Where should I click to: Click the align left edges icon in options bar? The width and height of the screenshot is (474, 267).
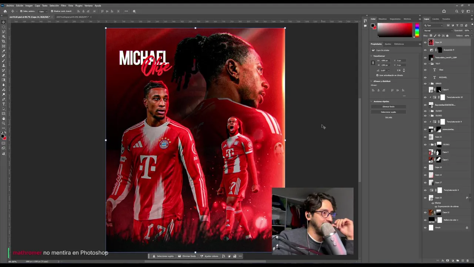pyautogui.click(x=78, y=11)
